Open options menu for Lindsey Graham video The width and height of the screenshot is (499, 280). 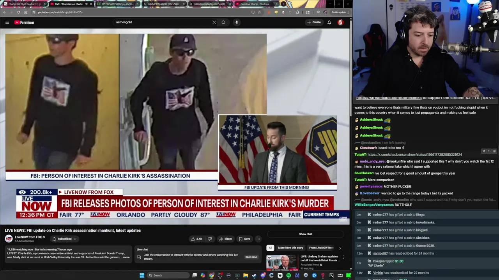tap(343, 257)
